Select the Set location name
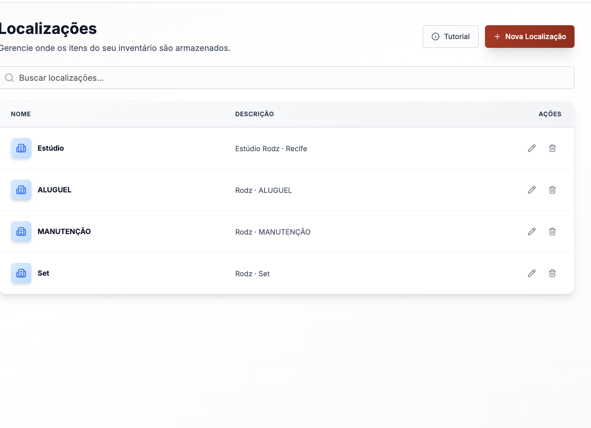The width and height of the screenshot is (591, 428). (43, 273)
